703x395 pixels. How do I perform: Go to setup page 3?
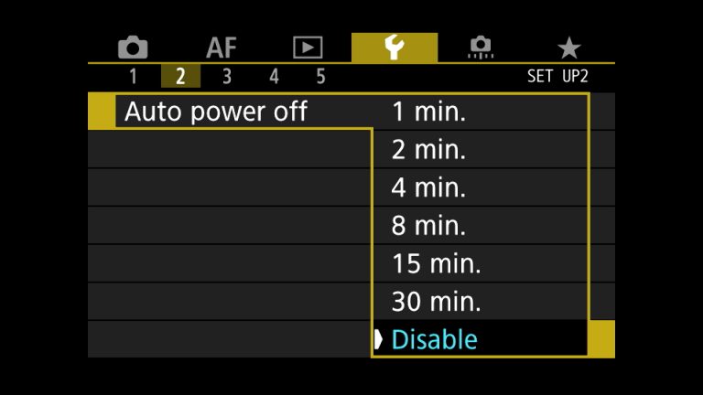coord(226,77)
